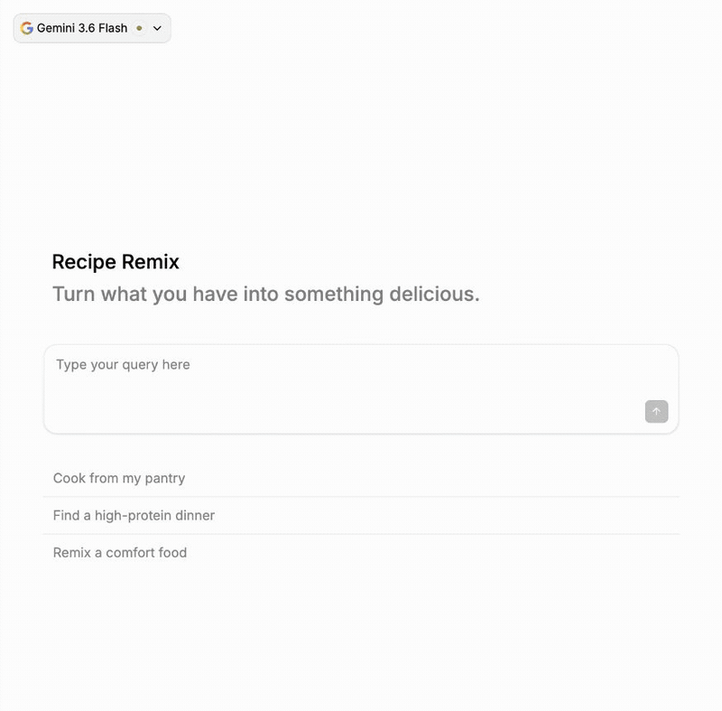Select the Cook from my pantry suggestion

[x=361, y=478]
